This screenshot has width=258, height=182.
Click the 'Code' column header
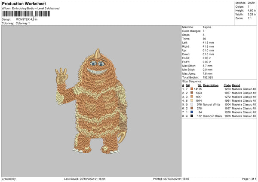[x=227, y=85]
